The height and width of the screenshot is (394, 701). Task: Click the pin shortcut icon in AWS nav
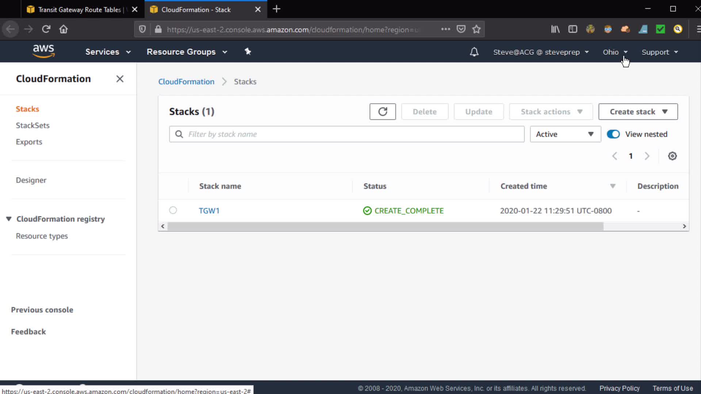pos(248,52)
